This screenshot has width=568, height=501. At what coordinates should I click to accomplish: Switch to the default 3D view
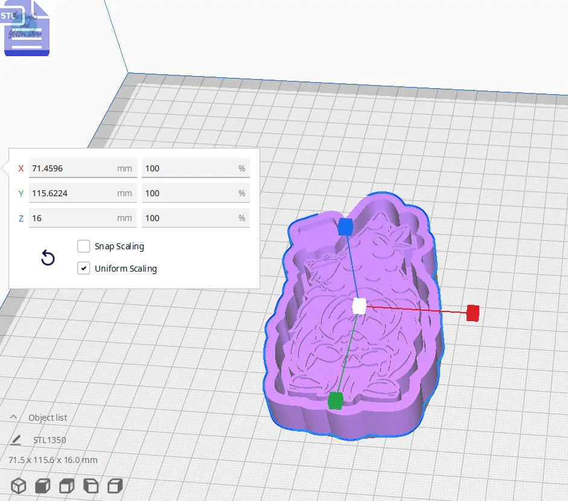coord(18,485)
